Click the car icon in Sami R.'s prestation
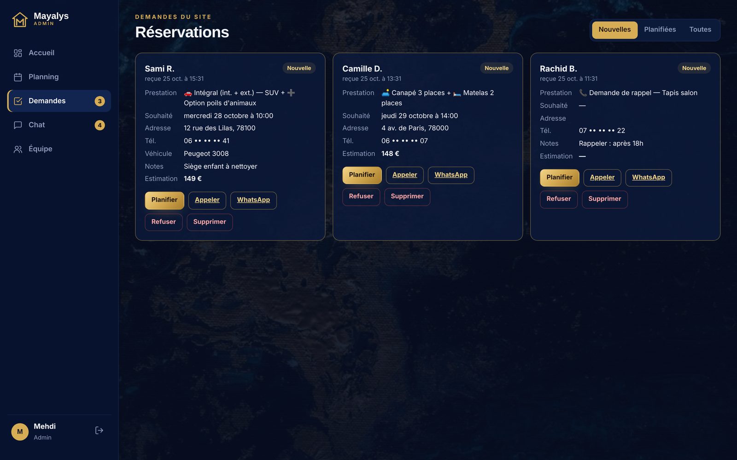Viewport: 737px width, 460px height. coord(188,93)
